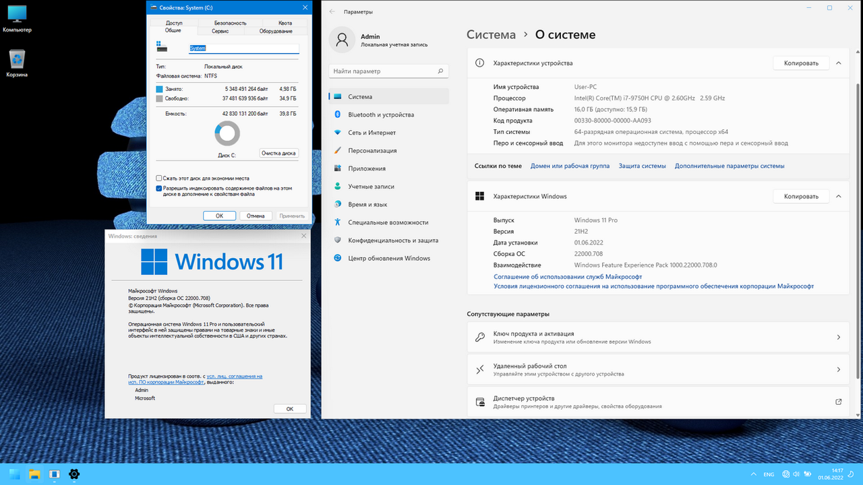Click the device name User-PC
The width and height of the screenshot is (863, 485).
click(585, 87)
